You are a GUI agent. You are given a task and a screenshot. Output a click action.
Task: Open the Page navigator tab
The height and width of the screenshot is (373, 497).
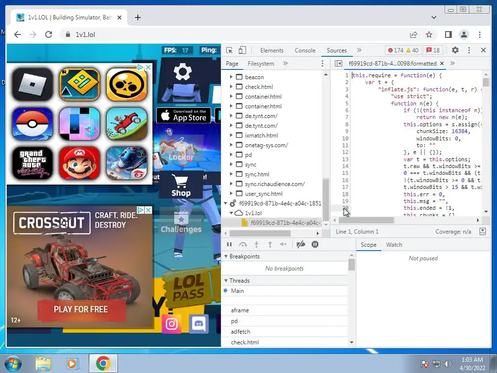coord(232,64)
